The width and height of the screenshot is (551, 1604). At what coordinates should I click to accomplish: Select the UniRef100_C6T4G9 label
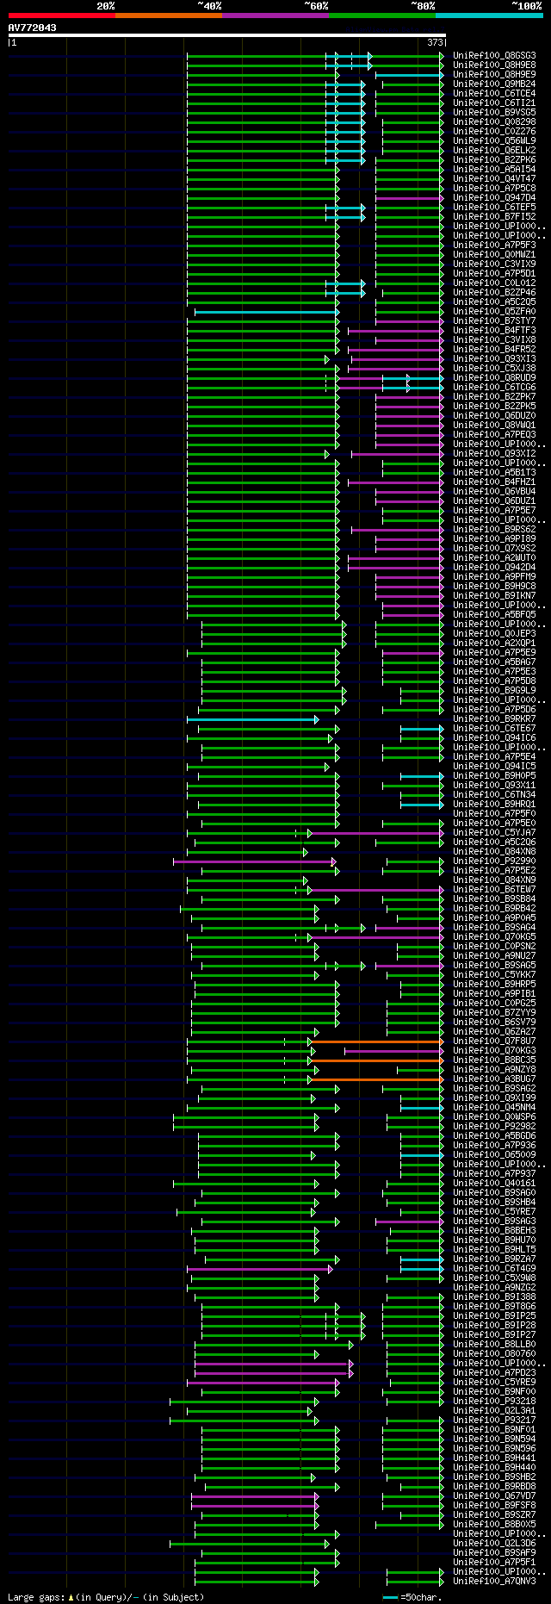pyautogui.click(x=494, y=1269)
